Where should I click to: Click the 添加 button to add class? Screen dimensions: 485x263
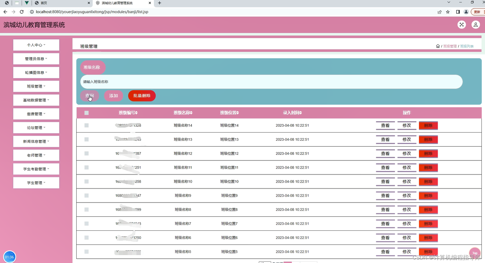[114, 96]
